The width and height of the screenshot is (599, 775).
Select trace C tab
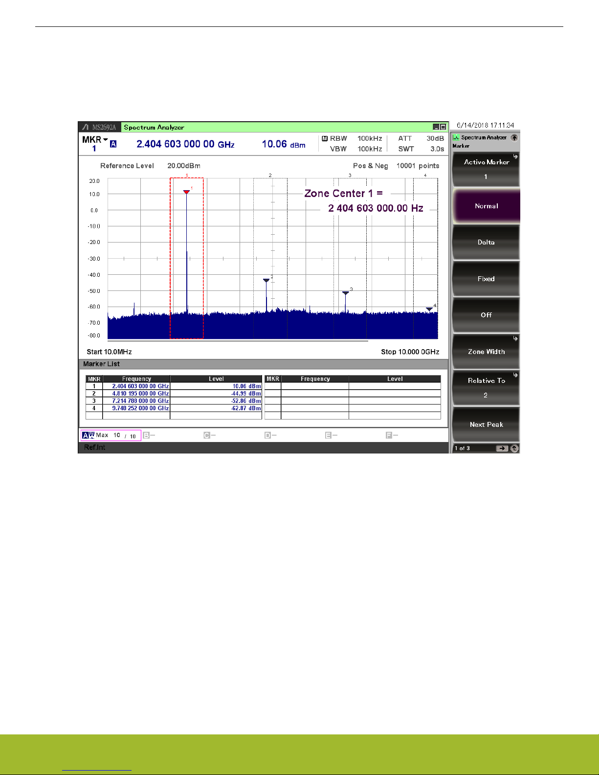tap(210, 435)
